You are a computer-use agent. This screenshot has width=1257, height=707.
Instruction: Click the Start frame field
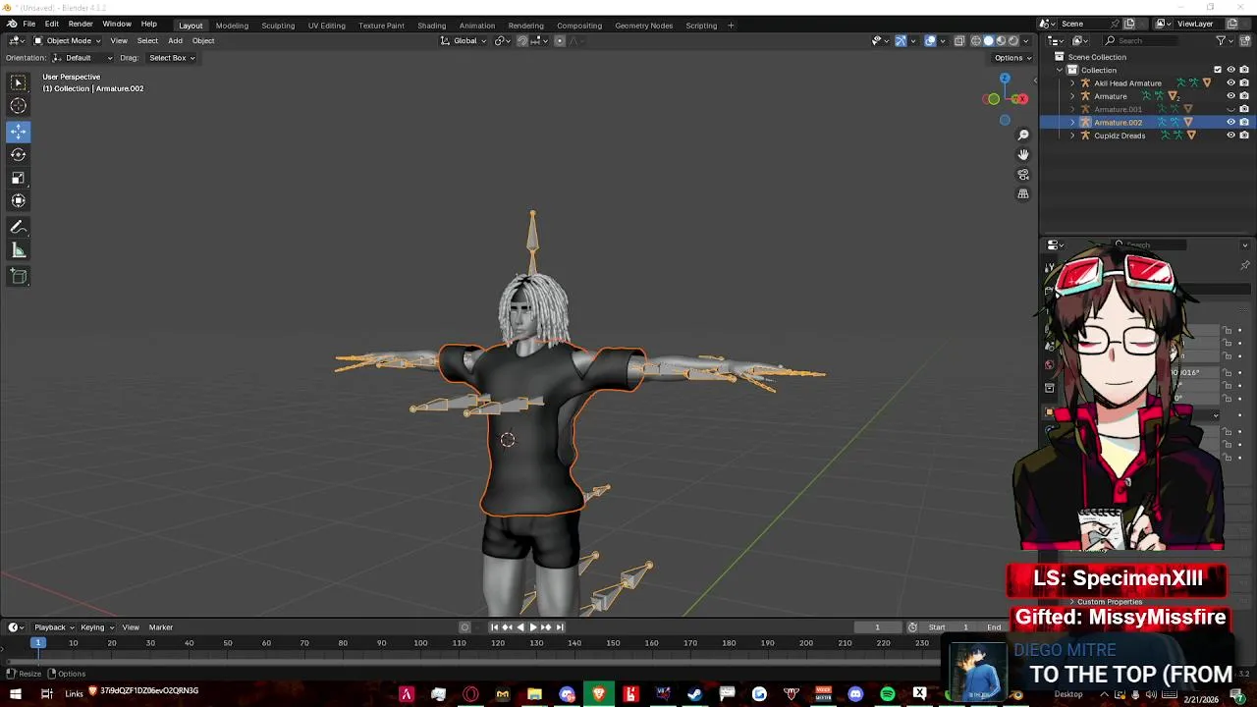(x=951, y=627)
